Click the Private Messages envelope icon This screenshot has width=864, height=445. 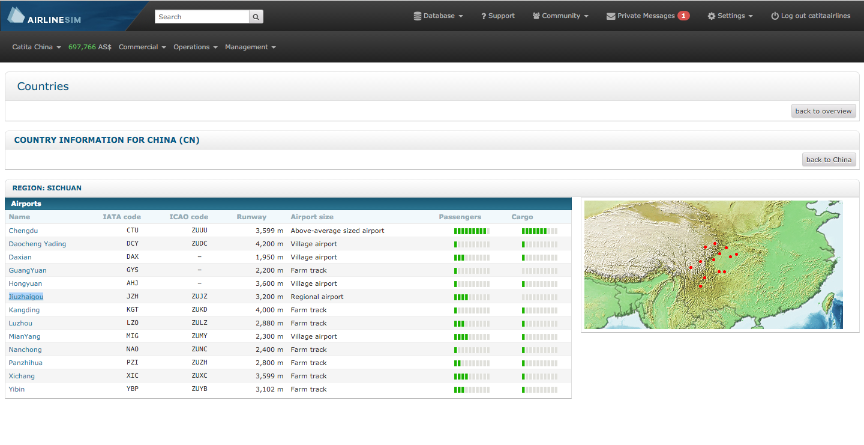coord(611,16)
